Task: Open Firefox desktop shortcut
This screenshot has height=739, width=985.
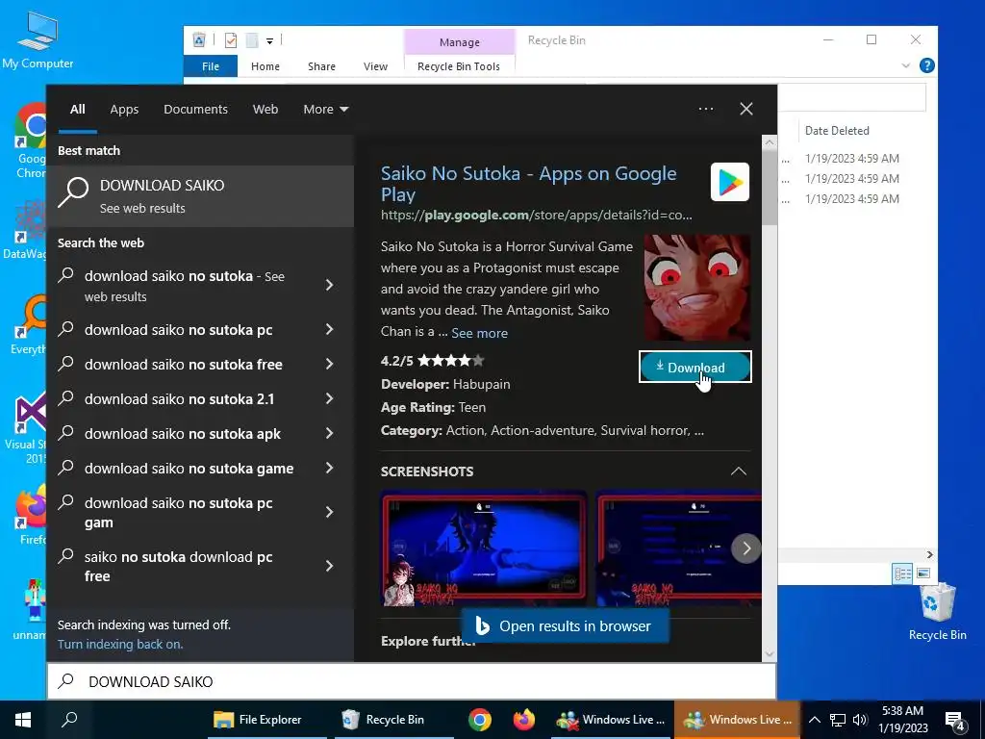Action: (x=31, y=516)
